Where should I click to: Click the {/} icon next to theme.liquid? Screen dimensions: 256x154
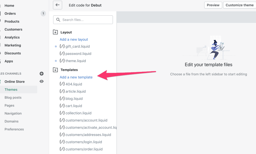point(62,61)
